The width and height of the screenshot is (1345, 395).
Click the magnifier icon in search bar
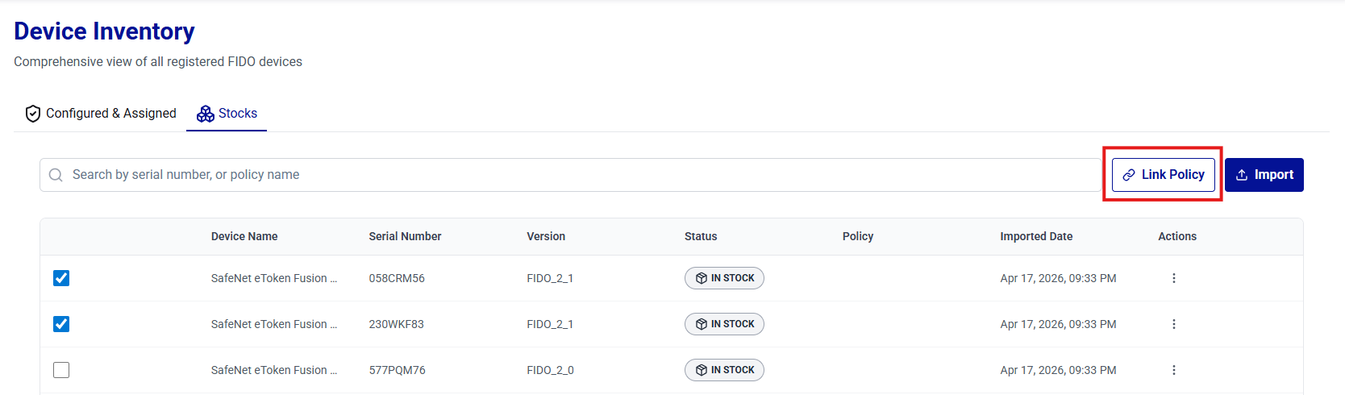click(x=56, y=175)
